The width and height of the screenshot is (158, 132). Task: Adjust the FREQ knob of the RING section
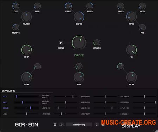tap(121, 6)
